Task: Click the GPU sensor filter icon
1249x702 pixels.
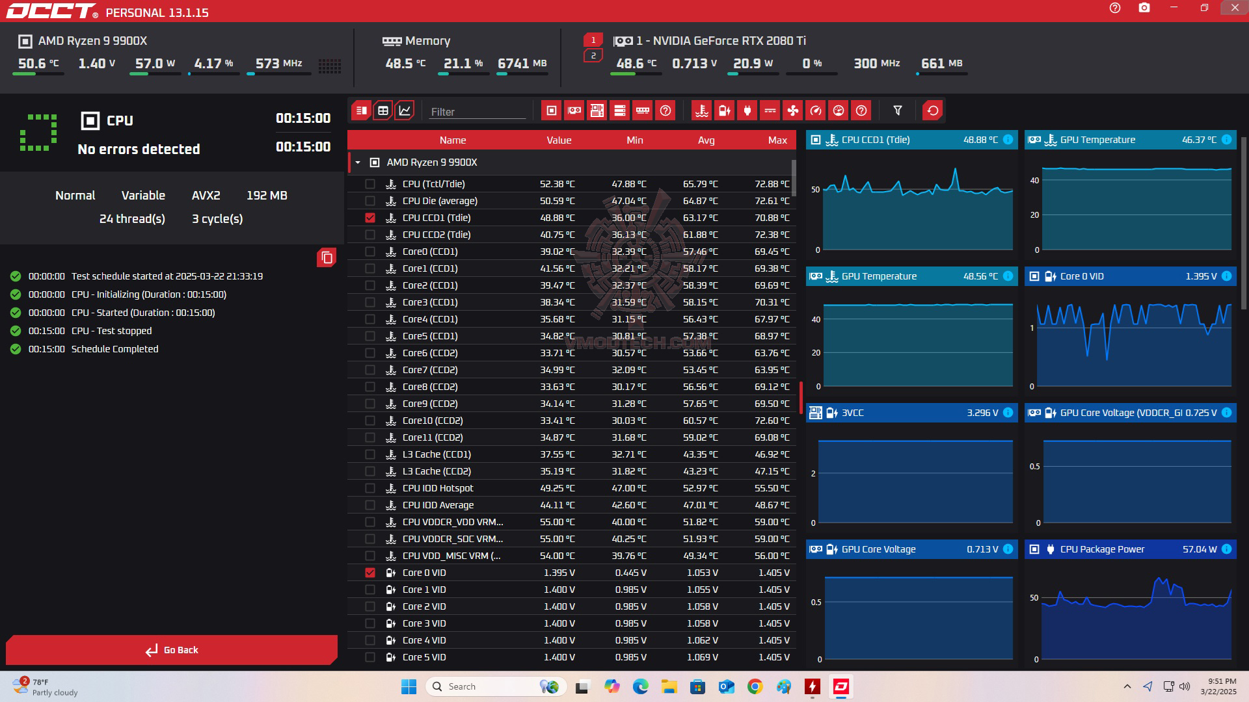Action: tap(574, 110)
